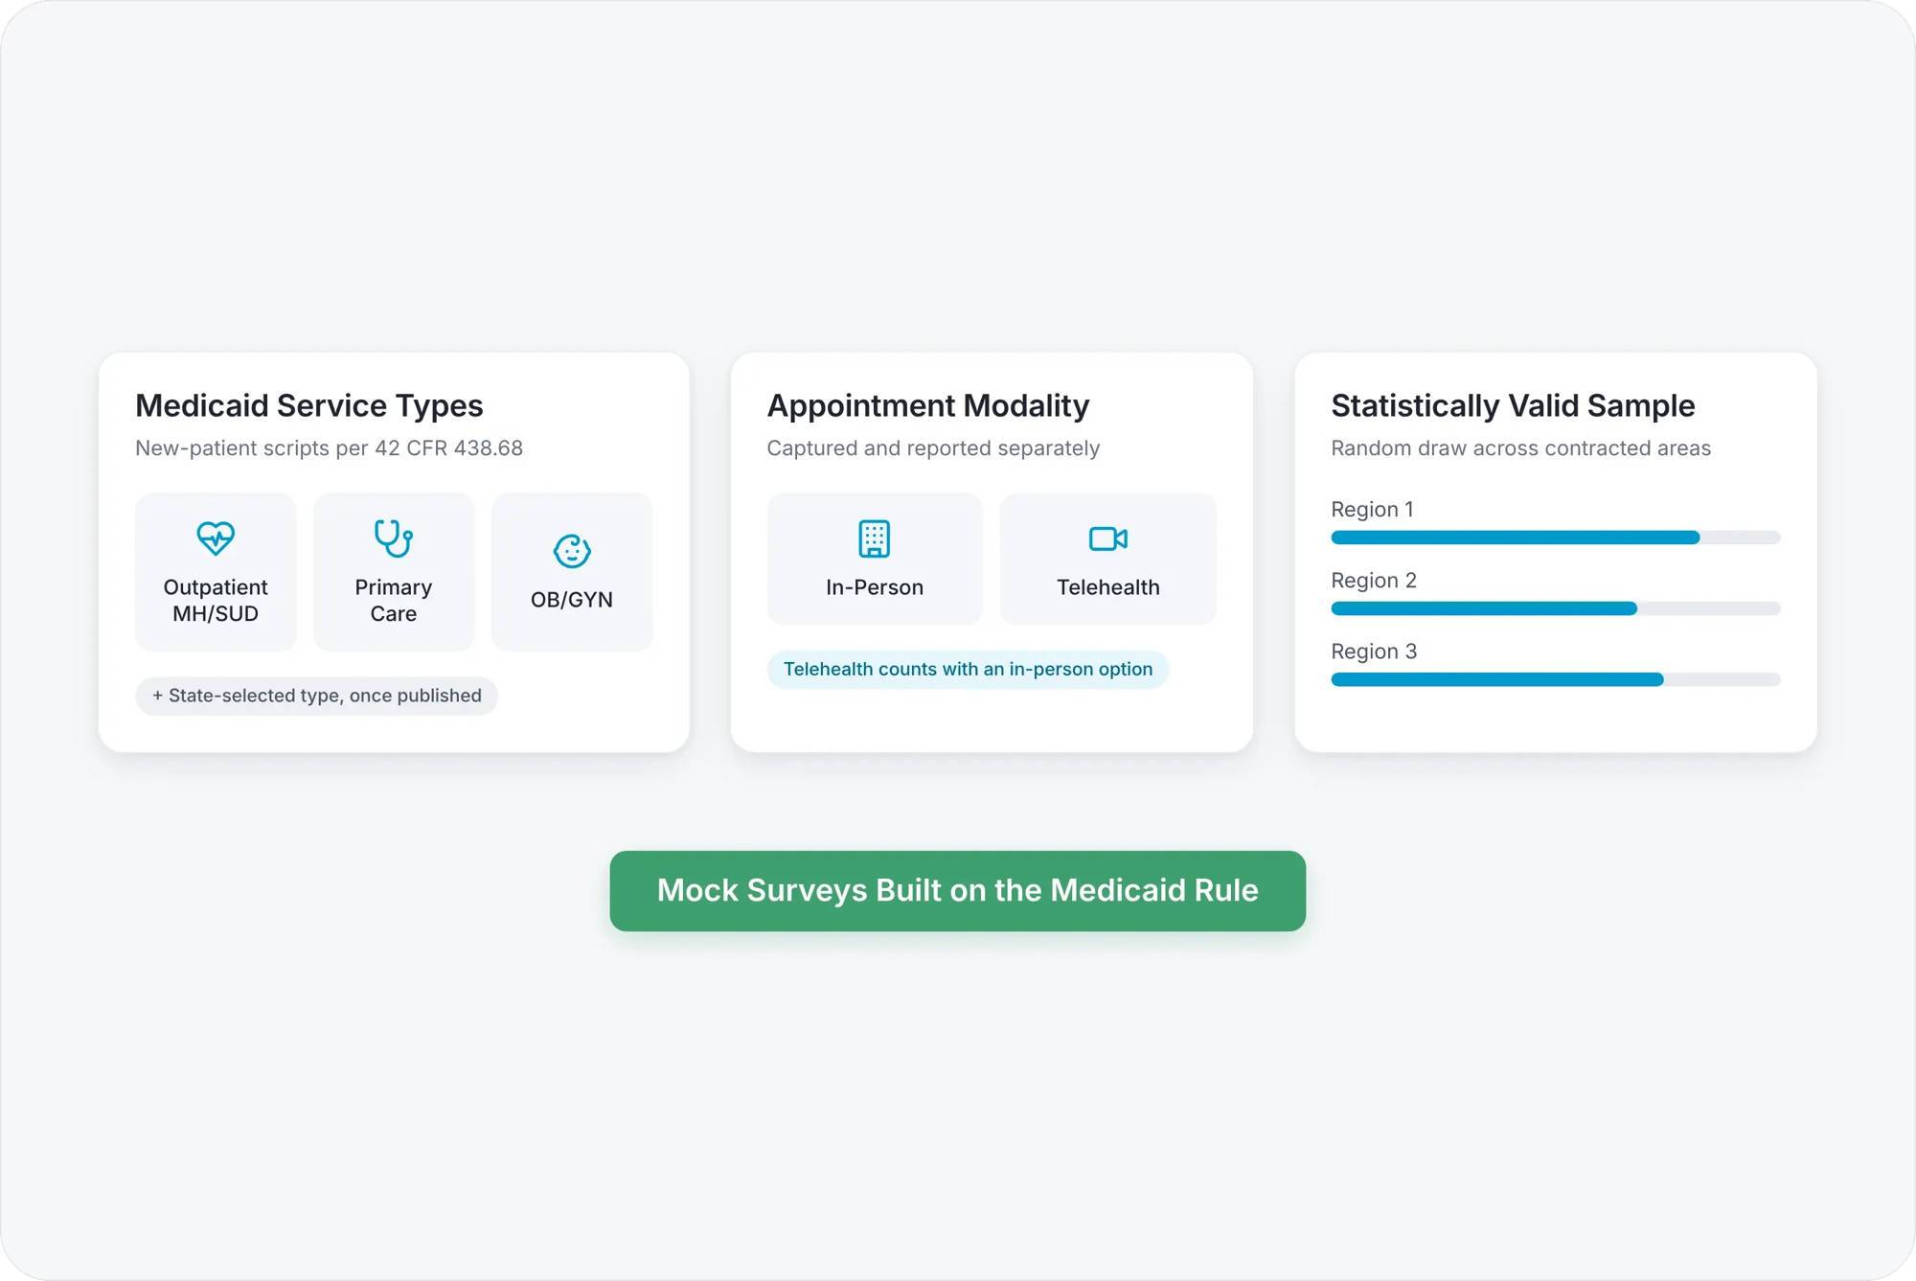Click Telehealth counts with in-person option badge
Viewport: 1916px width, 1281px height.
coord(968,669)
